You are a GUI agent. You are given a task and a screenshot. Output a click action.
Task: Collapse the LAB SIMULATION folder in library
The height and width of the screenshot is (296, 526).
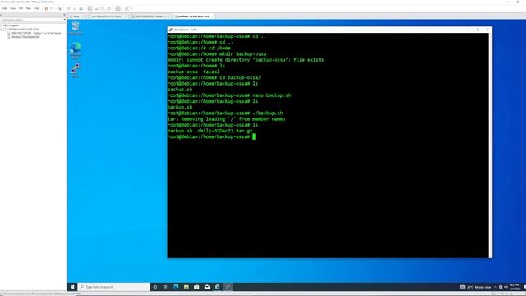tap(2, 30)
